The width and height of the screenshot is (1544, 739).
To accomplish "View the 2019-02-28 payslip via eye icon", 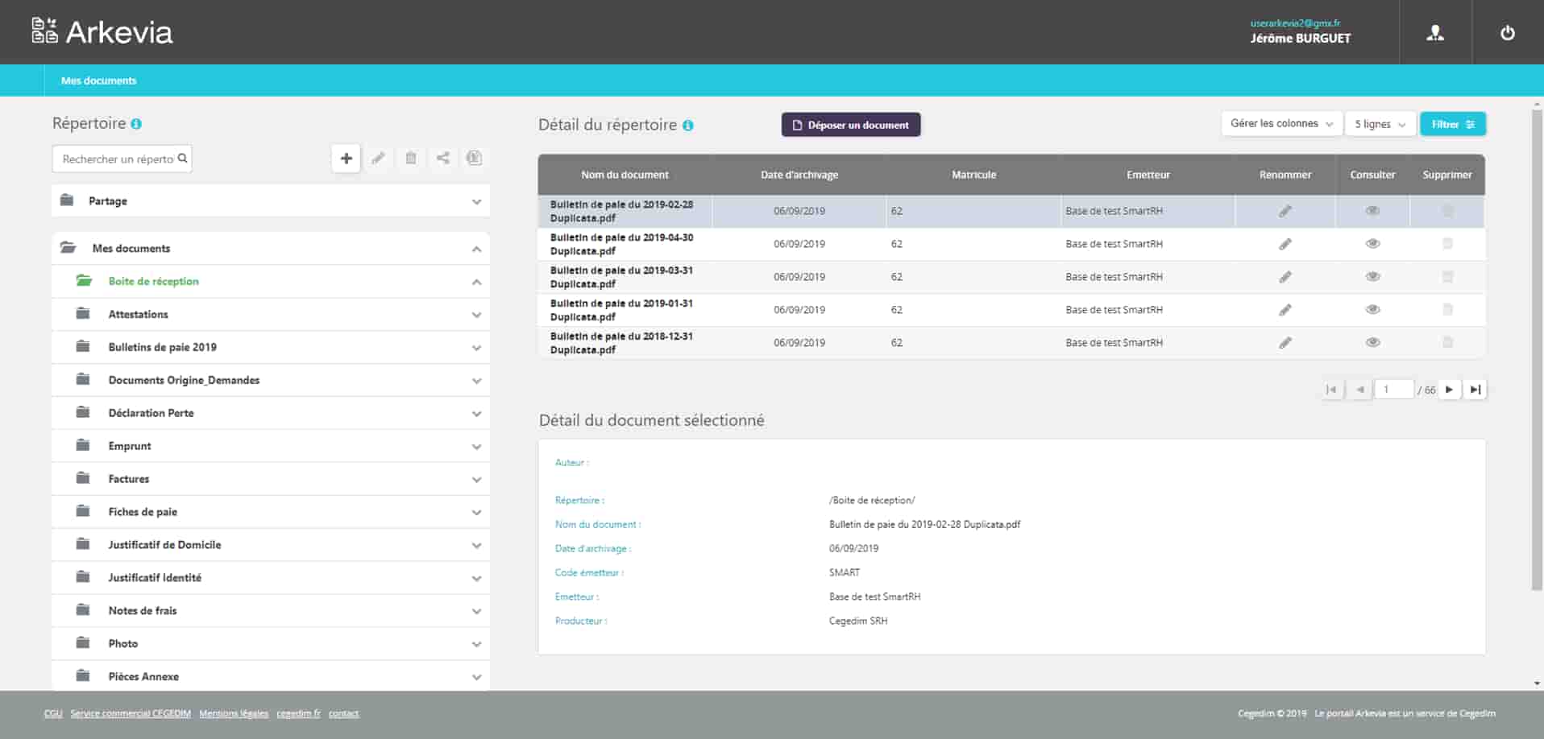I will click(1372, 211).
